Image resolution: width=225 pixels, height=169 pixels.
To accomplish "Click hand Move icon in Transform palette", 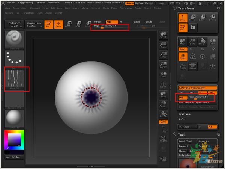I will pos(183,42).
